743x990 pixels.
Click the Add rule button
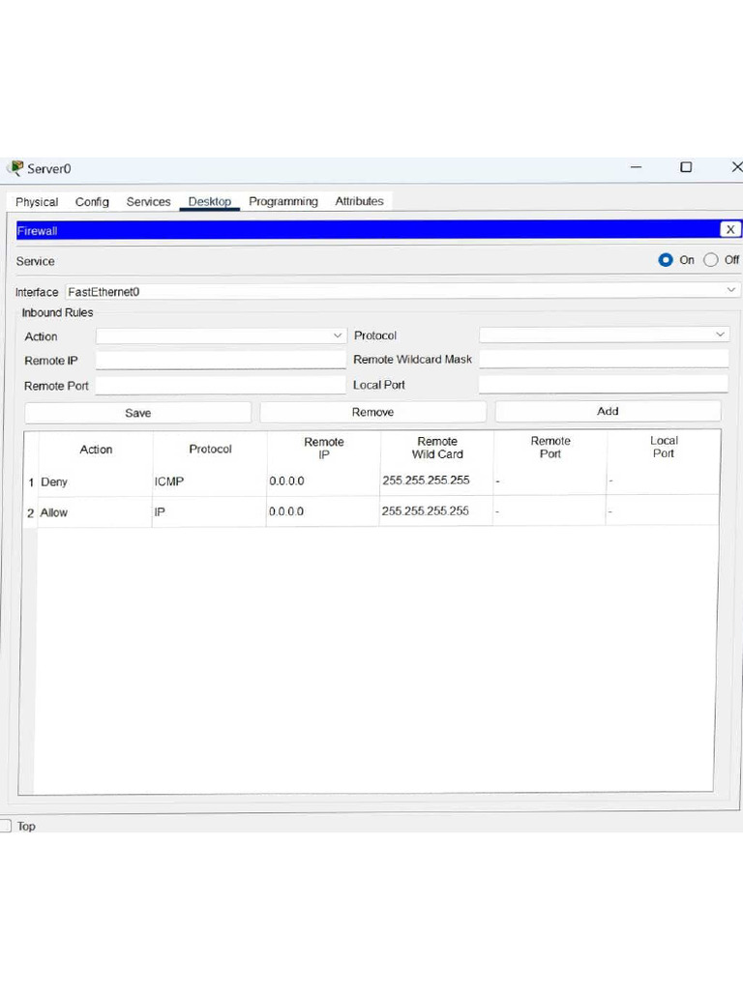608,411
